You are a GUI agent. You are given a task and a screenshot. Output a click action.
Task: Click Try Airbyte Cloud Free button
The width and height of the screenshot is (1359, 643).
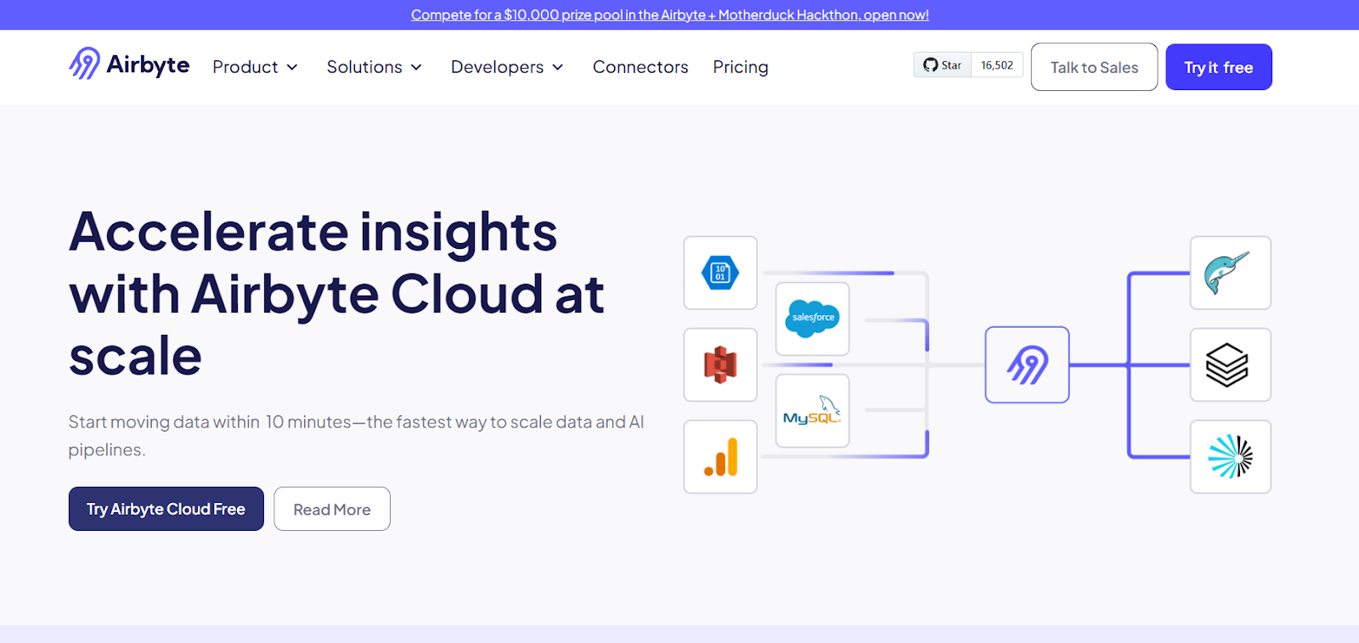[166, 509]
